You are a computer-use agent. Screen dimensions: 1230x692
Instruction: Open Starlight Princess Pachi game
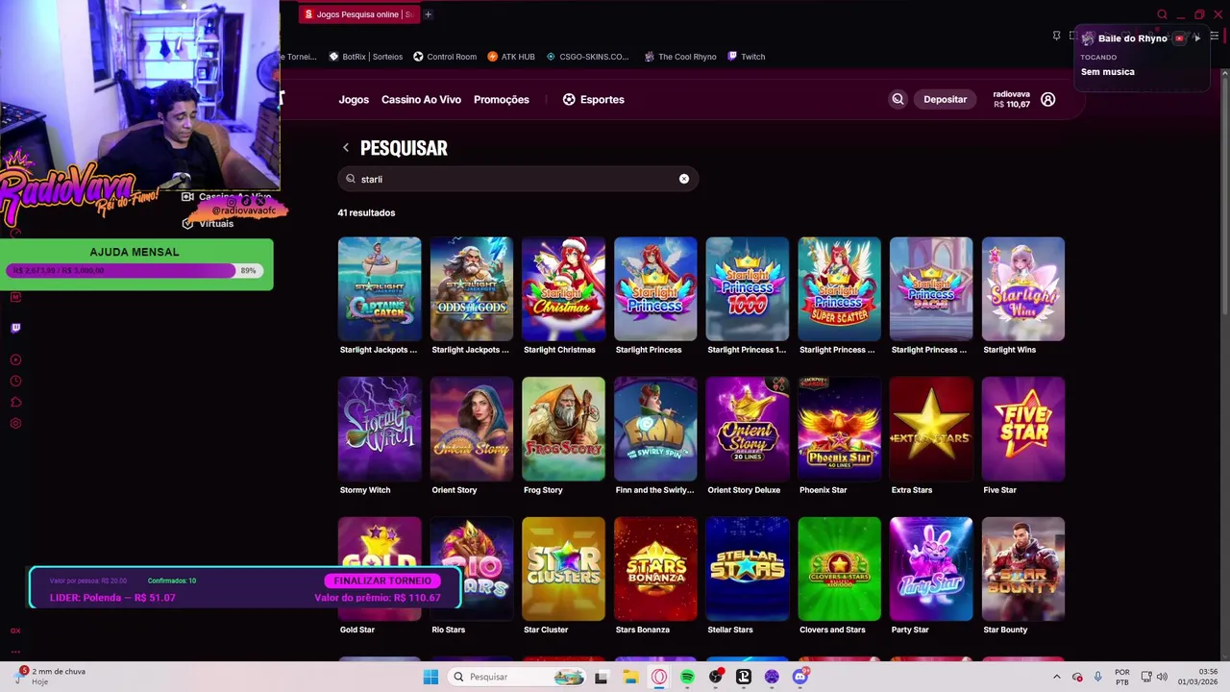point(931,288)
